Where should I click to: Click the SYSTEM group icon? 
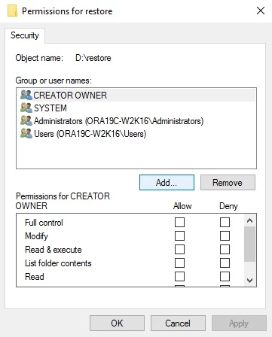point(26,108)
